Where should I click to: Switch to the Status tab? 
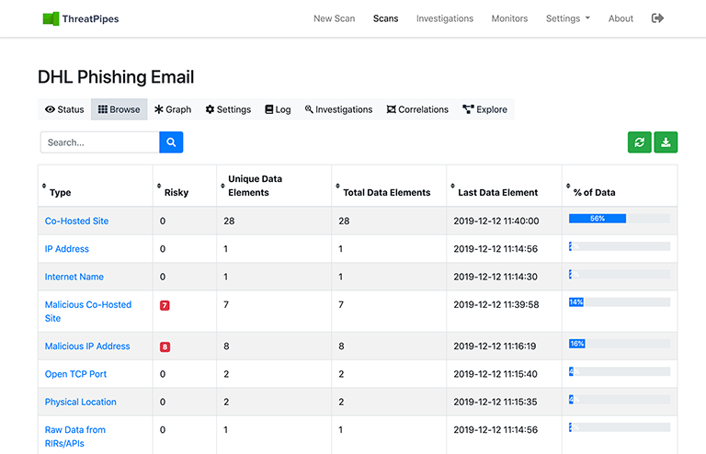coord(64,109)
